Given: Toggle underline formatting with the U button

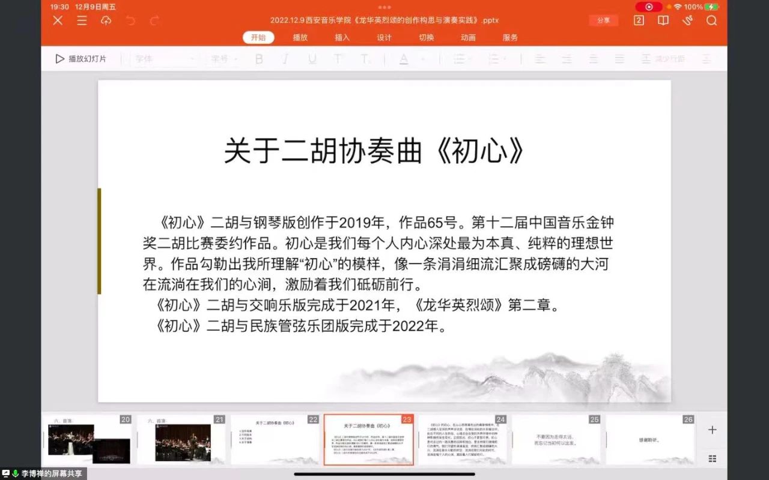Looking at the screenshot, I should (x=312, y=59).
